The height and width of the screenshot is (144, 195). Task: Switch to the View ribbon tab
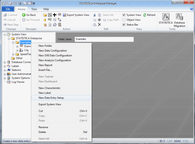34,9
